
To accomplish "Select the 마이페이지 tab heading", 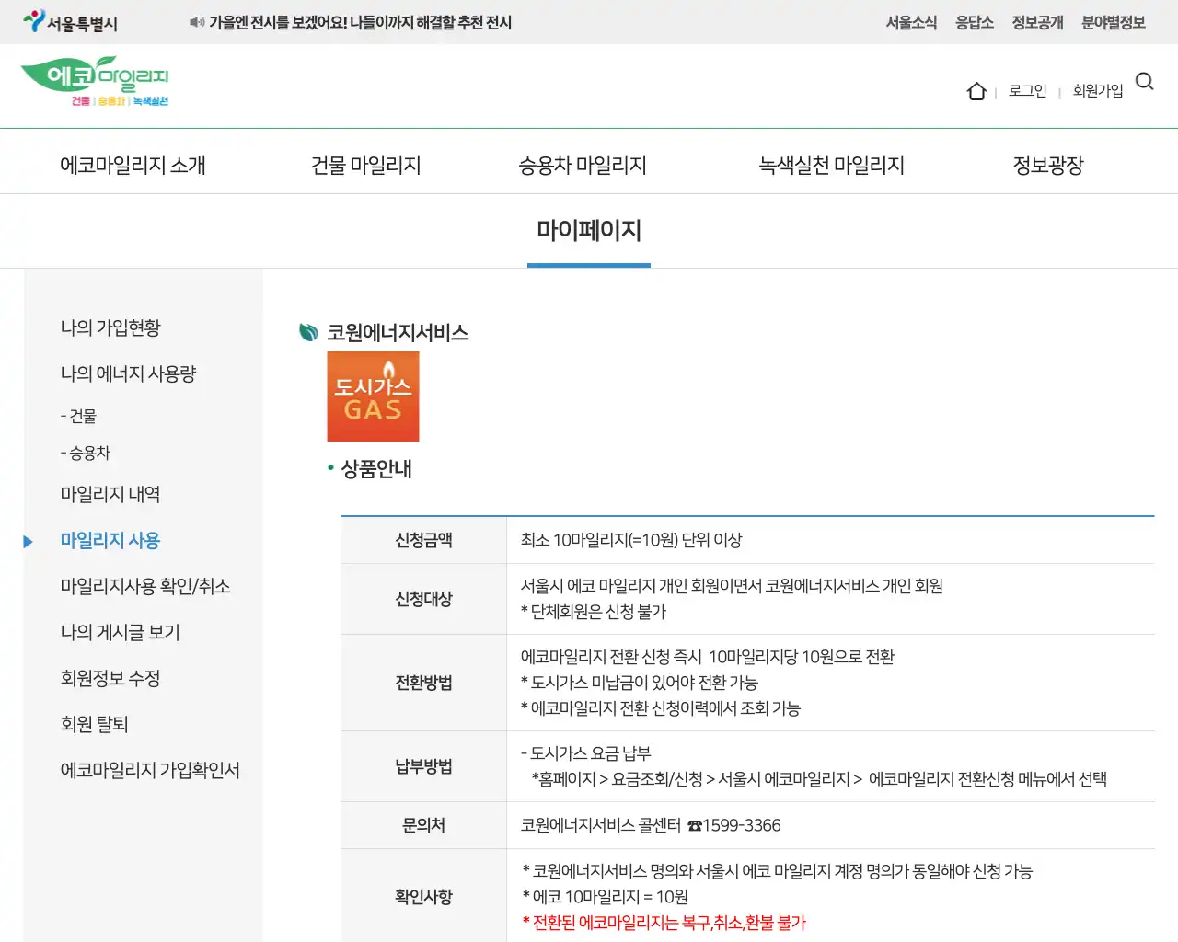I will pyautogui.click(x=589, y=230).
